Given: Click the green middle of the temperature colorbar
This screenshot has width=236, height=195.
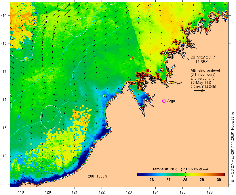Looking at the screenshot, I should click(181, 174).
